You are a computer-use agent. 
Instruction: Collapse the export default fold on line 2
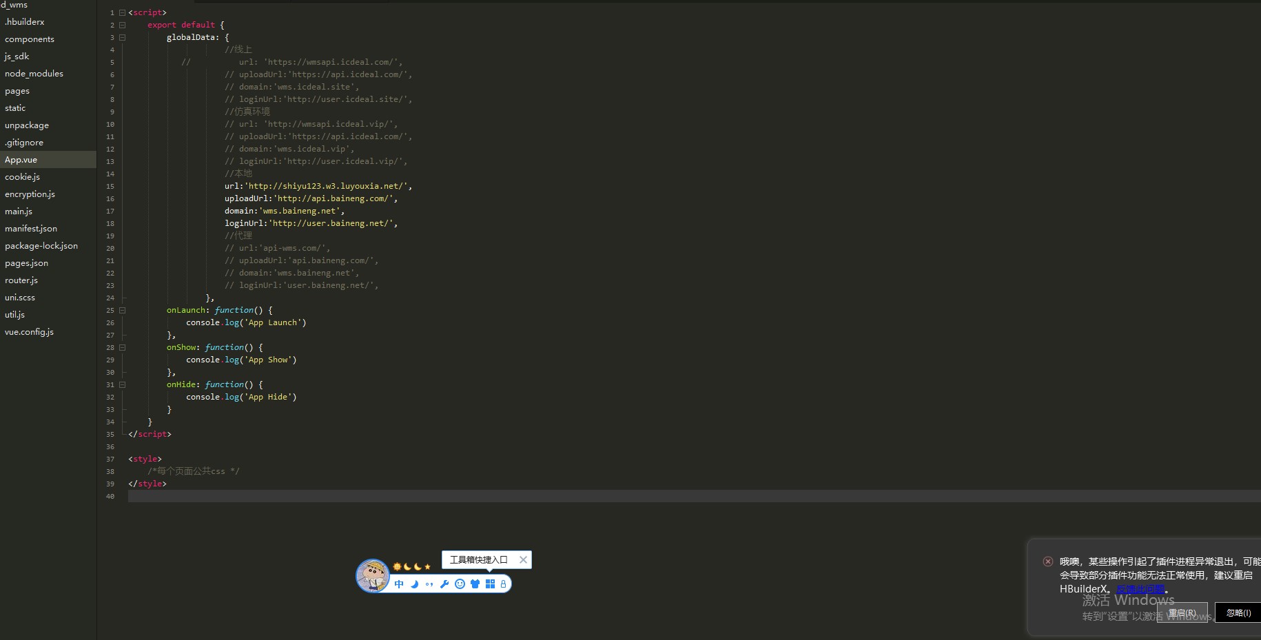pos(122,25)
